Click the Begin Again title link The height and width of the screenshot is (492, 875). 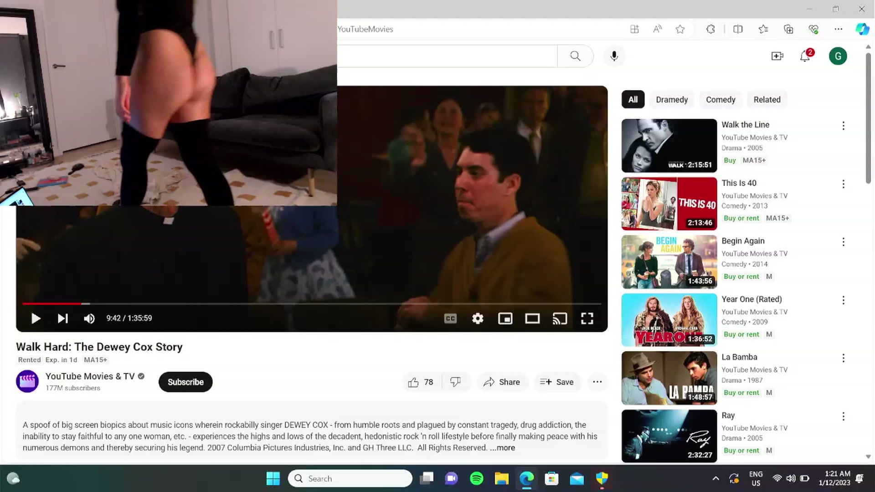point(743,241)
